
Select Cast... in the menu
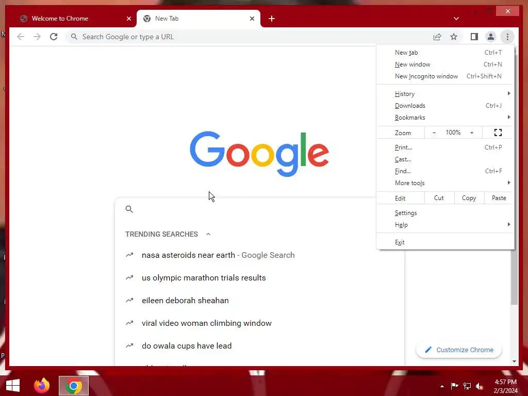point(445,159)
